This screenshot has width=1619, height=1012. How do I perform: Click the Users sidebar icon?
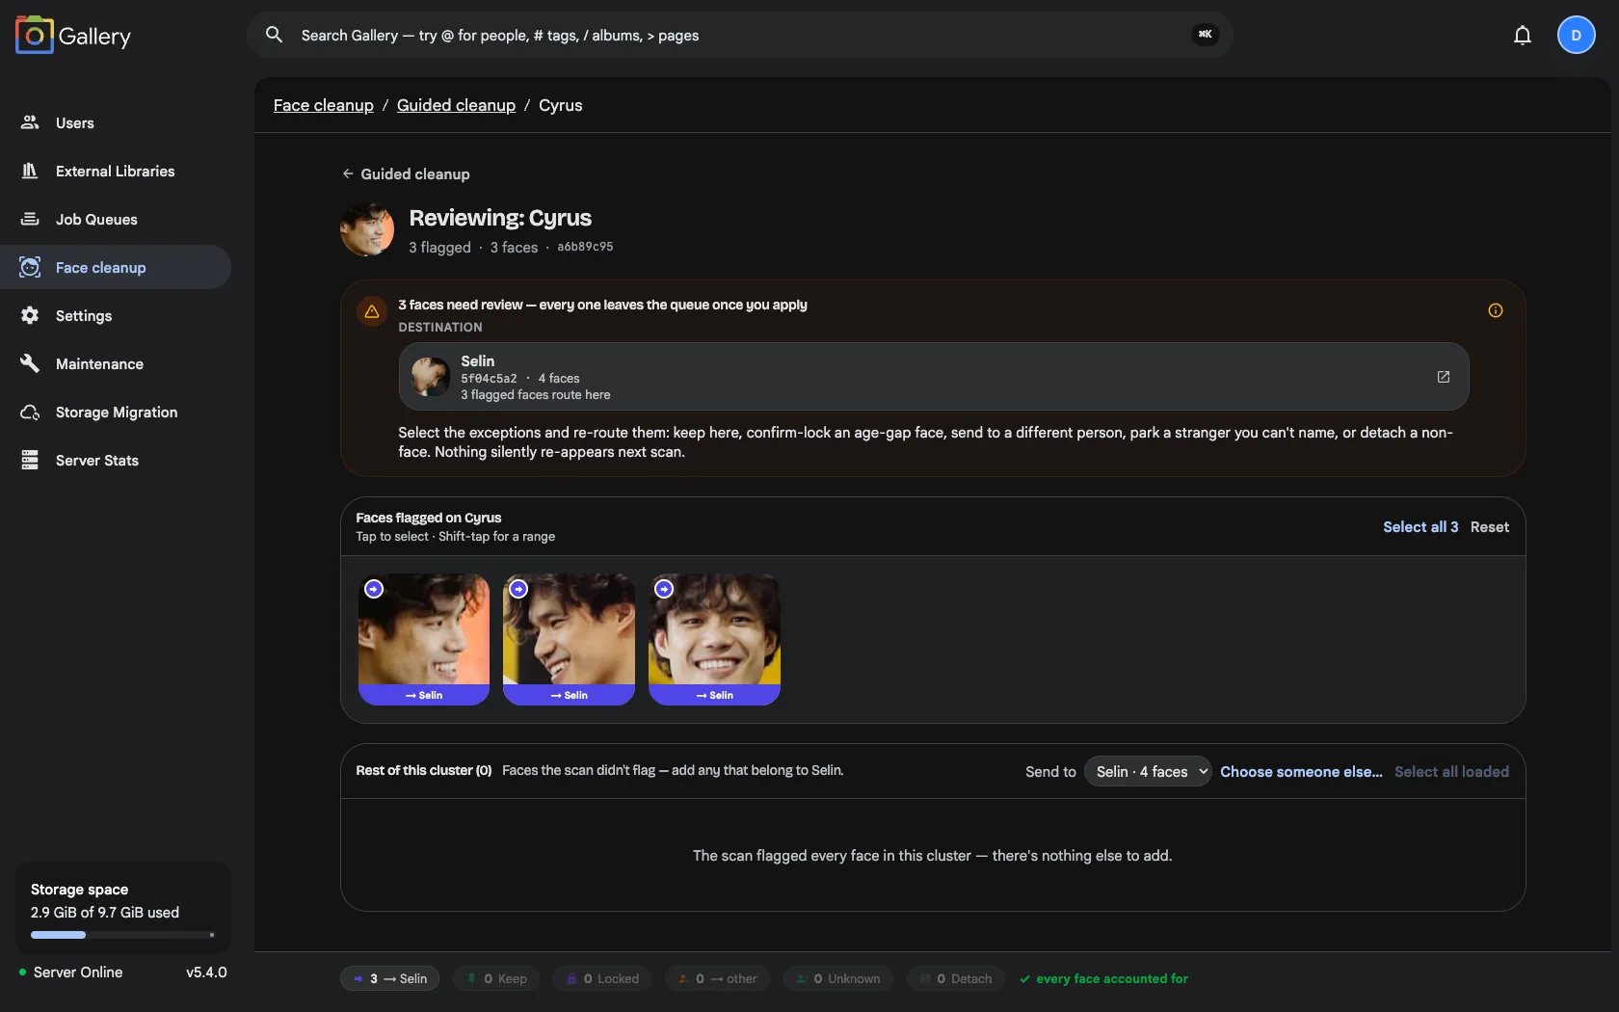click(x=30, y=122)
